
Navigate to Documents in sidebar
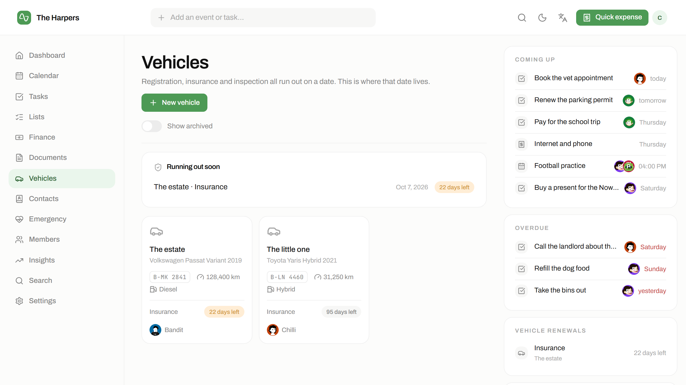62,157
